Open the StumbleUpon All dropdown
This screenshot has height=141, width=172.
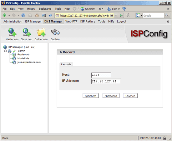(101, 9)
